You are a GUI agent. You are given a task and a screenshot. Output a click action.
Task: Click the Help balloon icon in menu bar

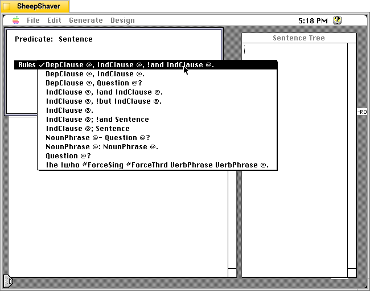[x=337, y=21]
